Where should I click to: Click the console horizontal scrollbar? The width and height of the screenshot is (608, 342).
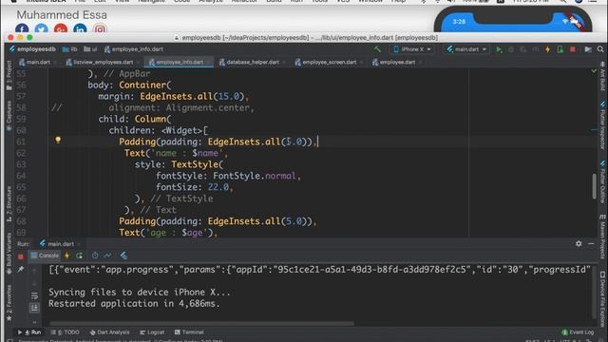coord(201,323)
